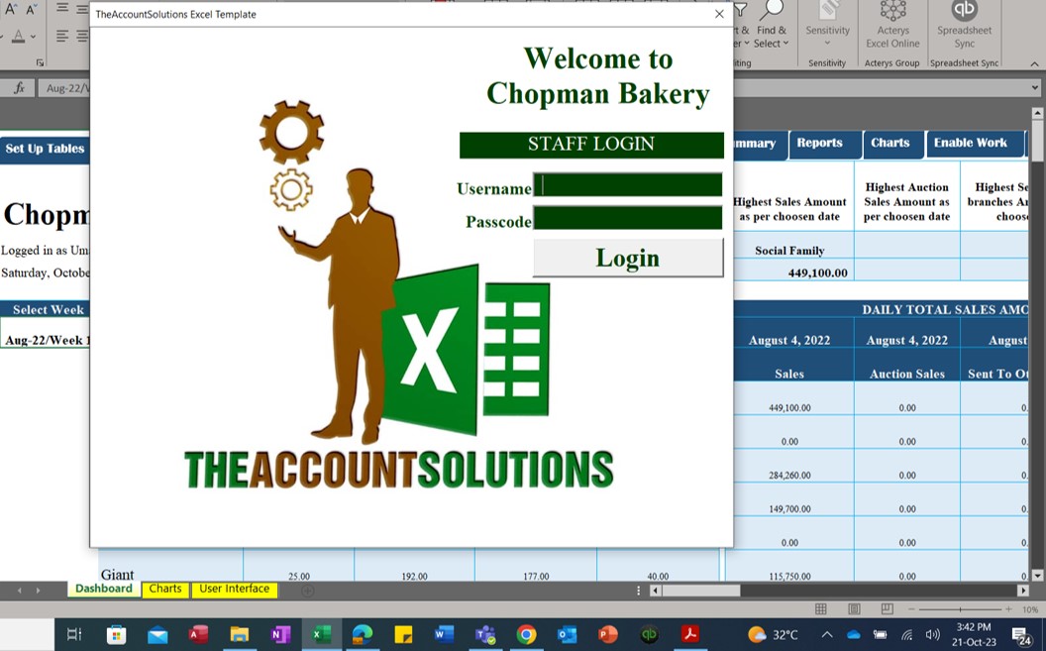Open PowerPoint from taskbar
The height and width of the screenshot is (651, 1046).
tap(608, 634)
